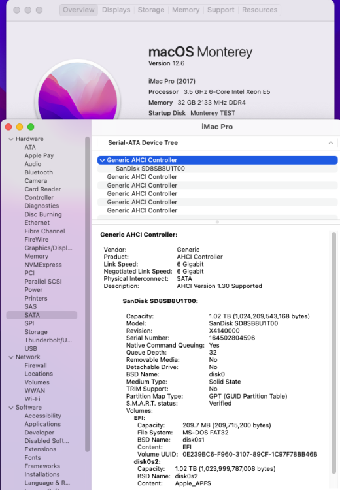
Task: Open the Storage tab in About This Mac
Action: tap(151, 10)
